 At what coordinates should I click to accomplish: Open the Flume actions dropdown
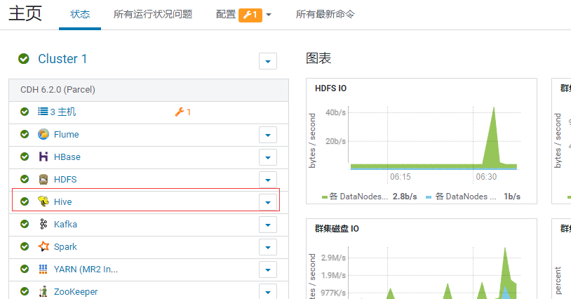[268, 135]
